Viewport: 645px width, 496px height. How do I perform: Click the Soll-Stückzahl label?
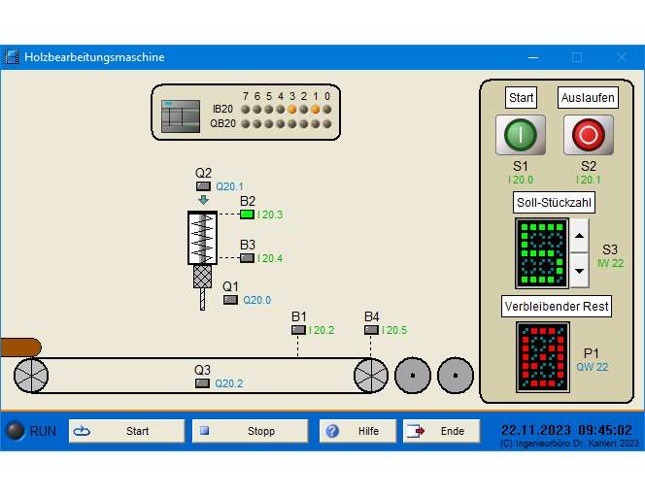pyautogui.click(x=554, y=202)
